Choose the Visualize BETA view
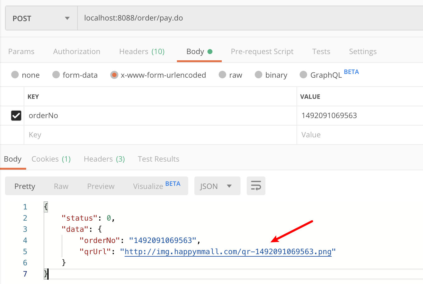Viewport: 423px width, 284px height. point(157,186)
